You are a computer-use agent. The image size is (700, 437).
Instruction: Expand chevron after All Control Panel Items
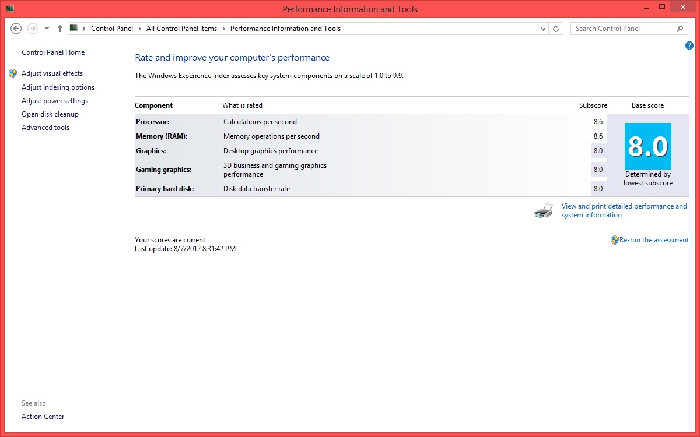(x=224, y=29)
